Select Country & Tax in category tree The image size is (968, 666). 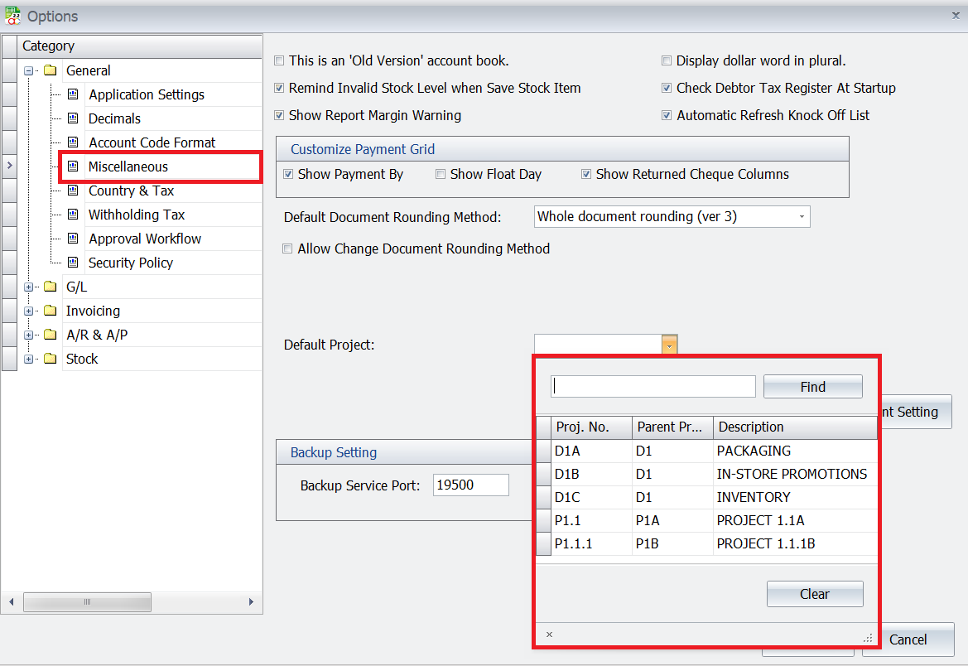[x=131, y=191]
